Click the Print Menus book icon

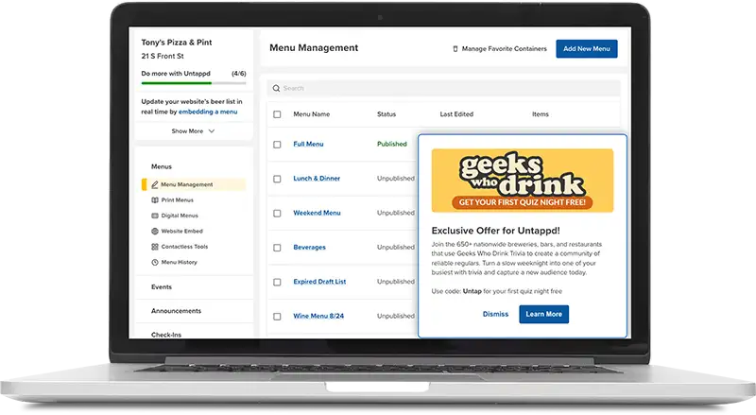click(155, 200)
